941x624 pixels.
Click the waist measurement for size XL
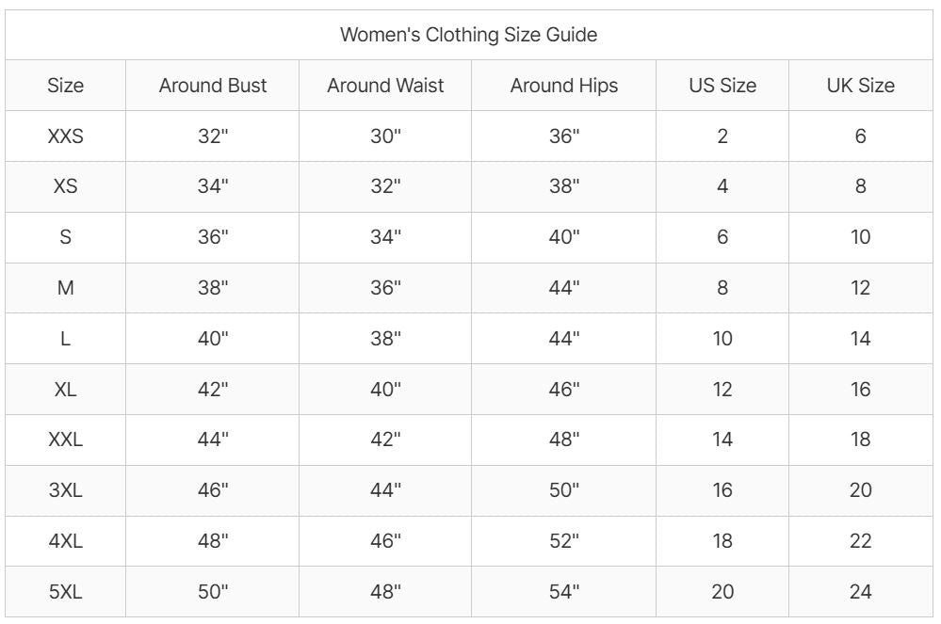tap(385, 390)
